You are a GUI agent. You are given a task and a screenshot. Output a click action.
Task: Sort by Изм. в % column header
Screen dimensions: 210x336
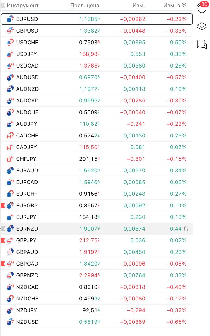click(175, 6)
